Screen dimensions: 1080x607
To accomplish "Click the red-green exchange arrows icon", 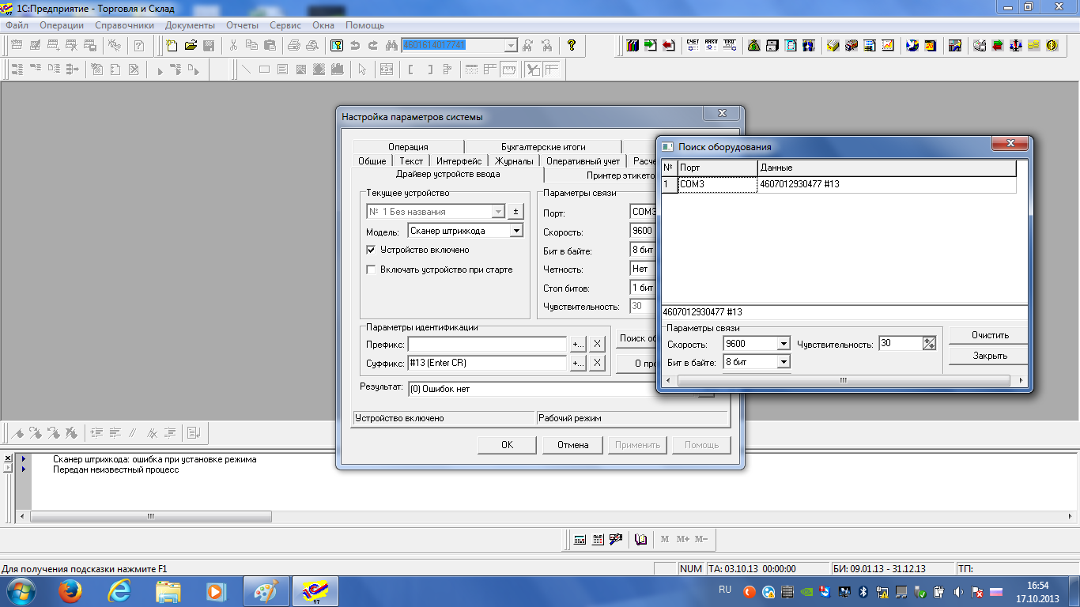I will (997, 45).
